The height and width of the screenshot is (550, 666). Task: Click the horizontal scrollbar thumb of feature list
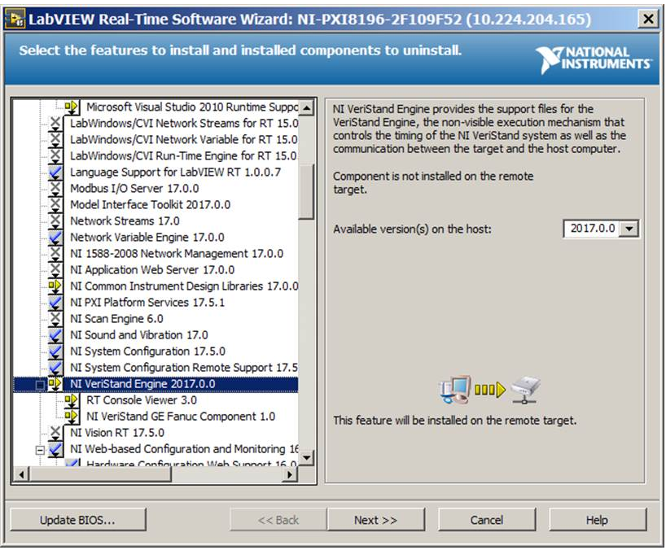(100, 474)
